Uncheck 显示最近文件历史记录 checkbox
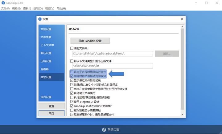The image size is (222, 134). (x=72, y=80)
